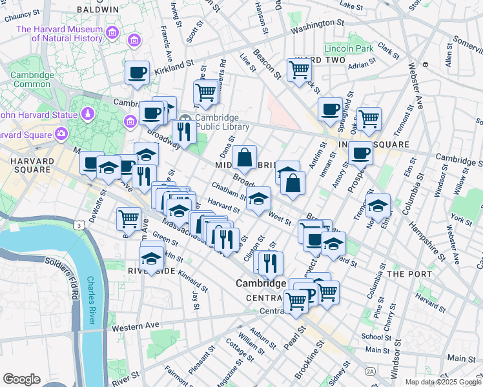Open the restaurant marker below Cambridge Public Library

point(184,132)
